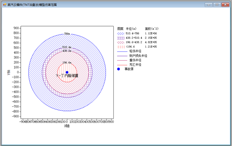Click the 900 tick on the Y axis
Image resolution: width=232 pixels, height=146 pixels.
(x=16, y=28)
